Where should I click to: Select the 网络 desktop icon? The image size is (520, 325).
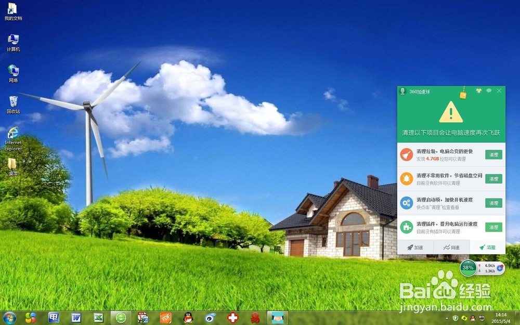pos(13,74)
